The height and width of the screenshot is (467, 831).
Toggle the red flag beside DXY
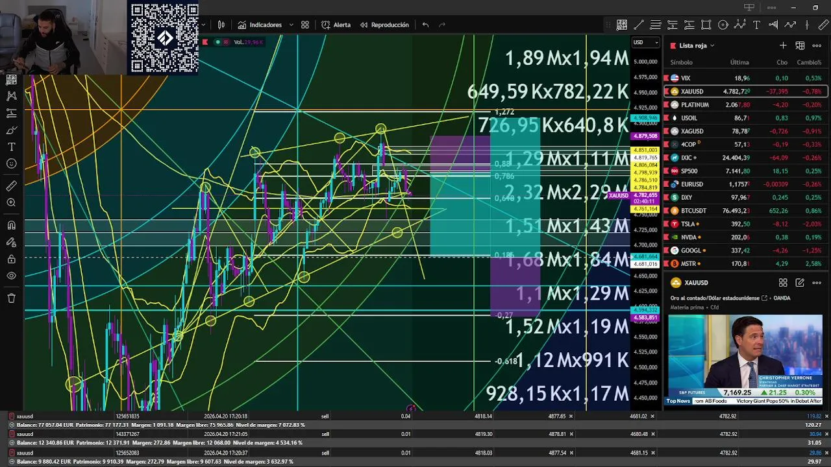point(666,197)
